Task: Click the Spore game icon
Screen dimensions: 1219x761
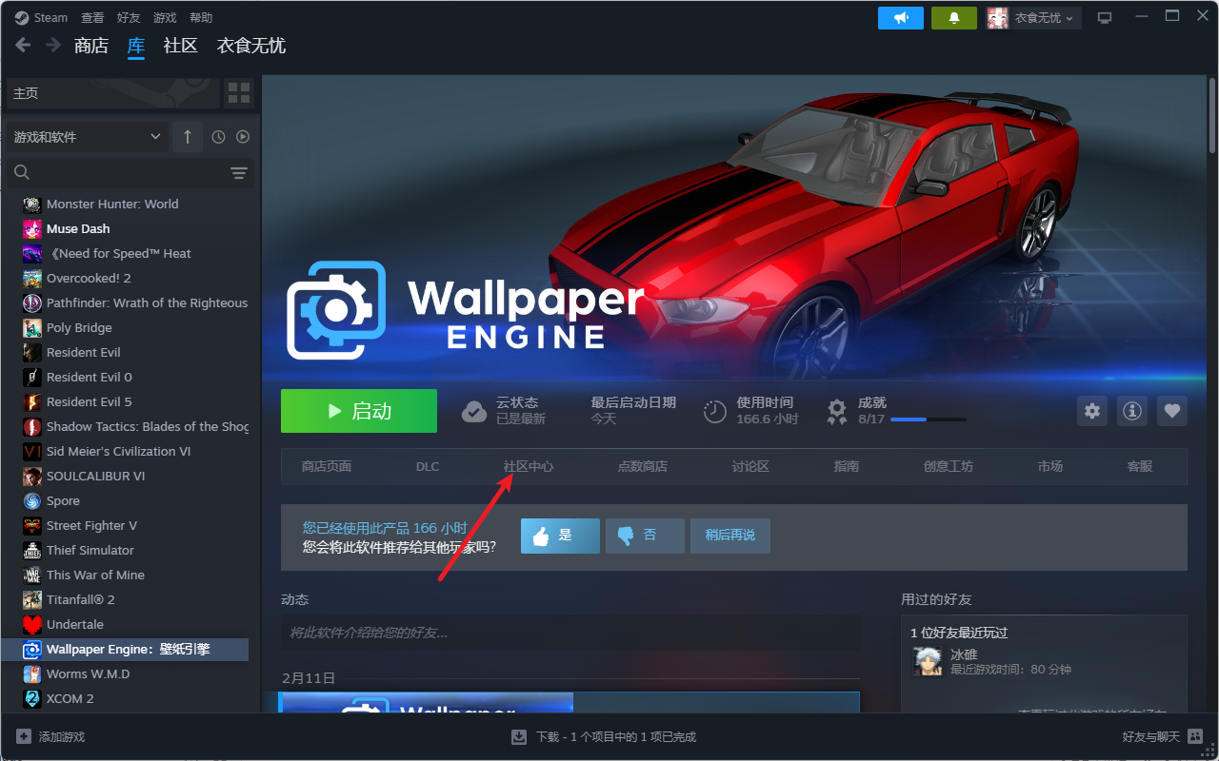Action: (x=32, y=500)
